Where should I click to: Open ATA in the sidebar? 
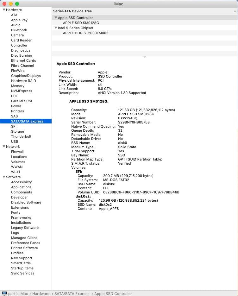pos(14,15)
